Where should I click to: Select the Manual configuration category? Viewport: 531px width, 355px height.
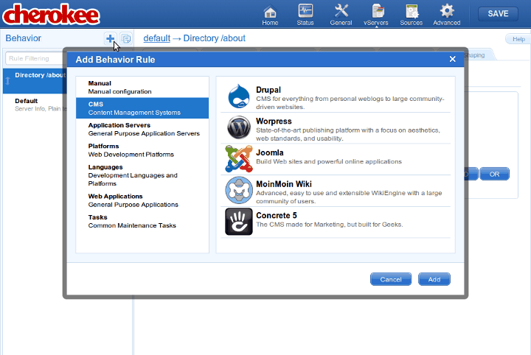[119, 88]
